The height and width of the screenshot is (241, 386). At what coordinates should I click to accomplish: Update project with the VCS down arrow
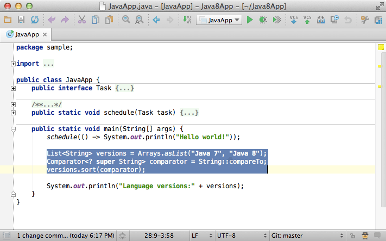pyautogui.click(x=294, y=20)
